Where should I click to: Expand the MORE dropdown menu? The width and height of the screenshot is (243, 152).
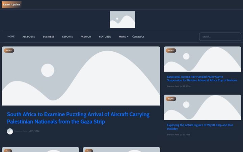pyautogui.click(x=124, y=36)
